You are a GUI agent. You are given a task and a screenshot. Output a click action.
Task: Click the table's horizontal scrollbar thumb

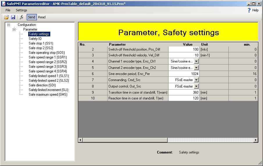click(x=125, y=140)
